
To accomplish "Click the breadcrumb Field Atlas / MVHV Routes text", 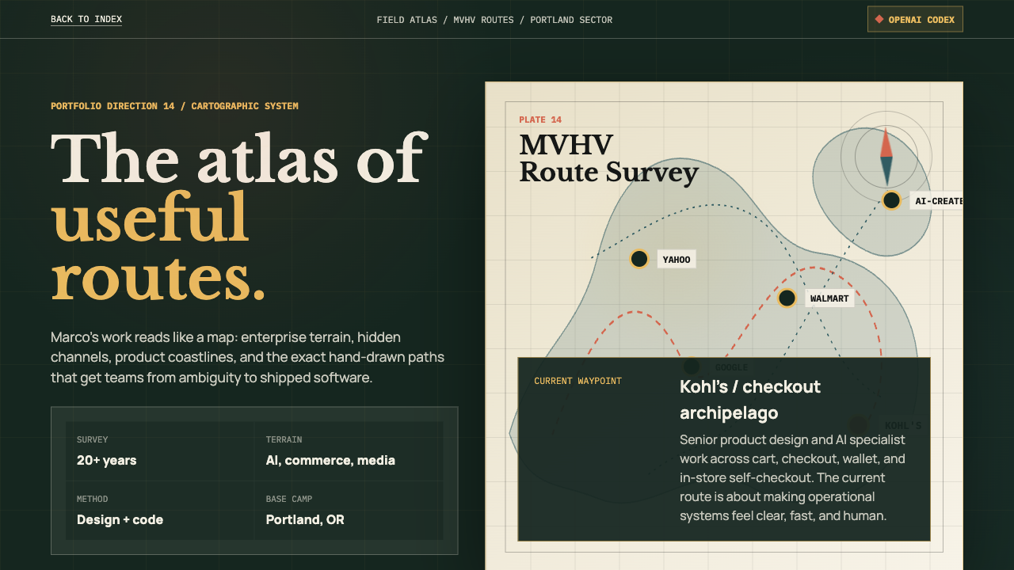I will point(494,20).
